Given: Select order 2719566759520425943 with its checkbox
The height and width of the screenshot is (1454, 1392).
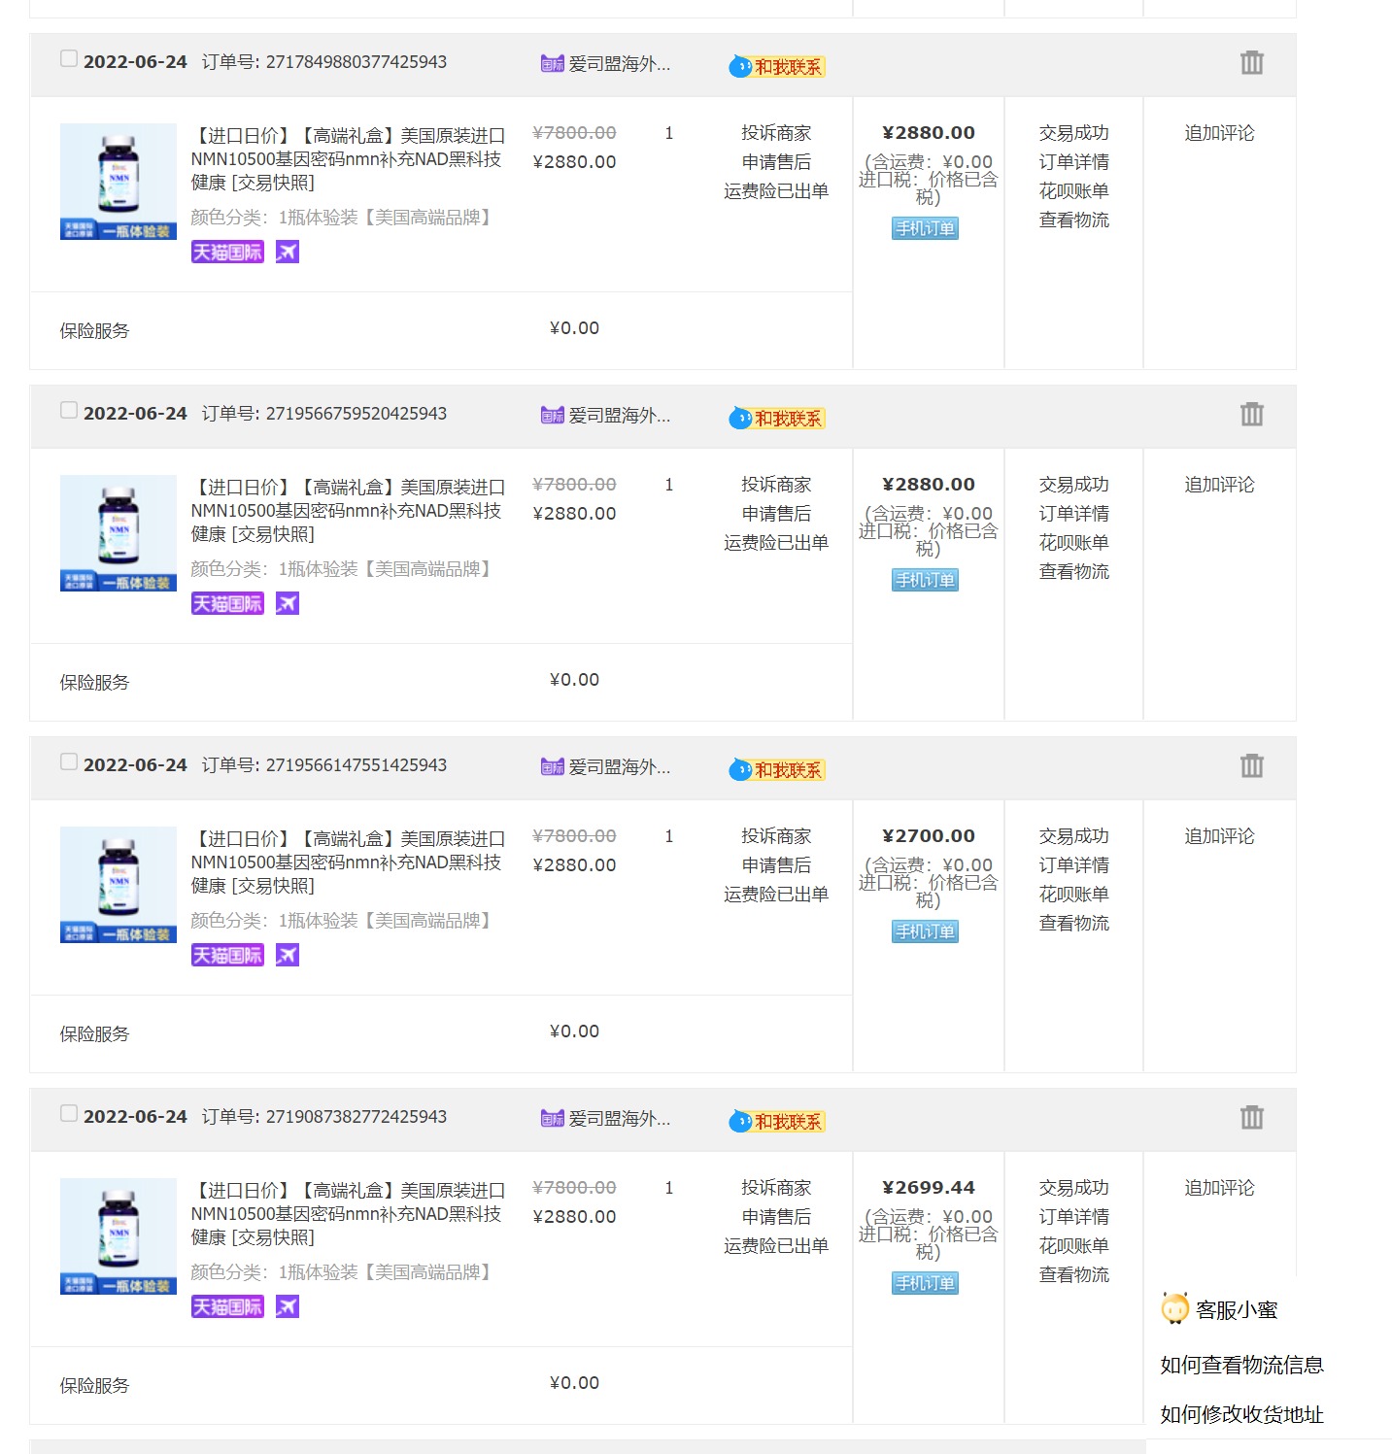Looking at the screenshot, I should (68, 410).
